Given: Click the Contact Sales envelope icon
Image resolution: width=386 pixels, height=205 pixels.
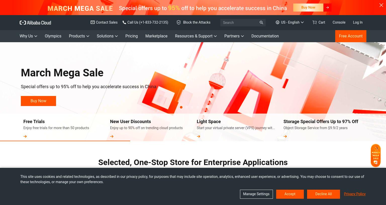Looking at the screenshot, I should (92, 22).
